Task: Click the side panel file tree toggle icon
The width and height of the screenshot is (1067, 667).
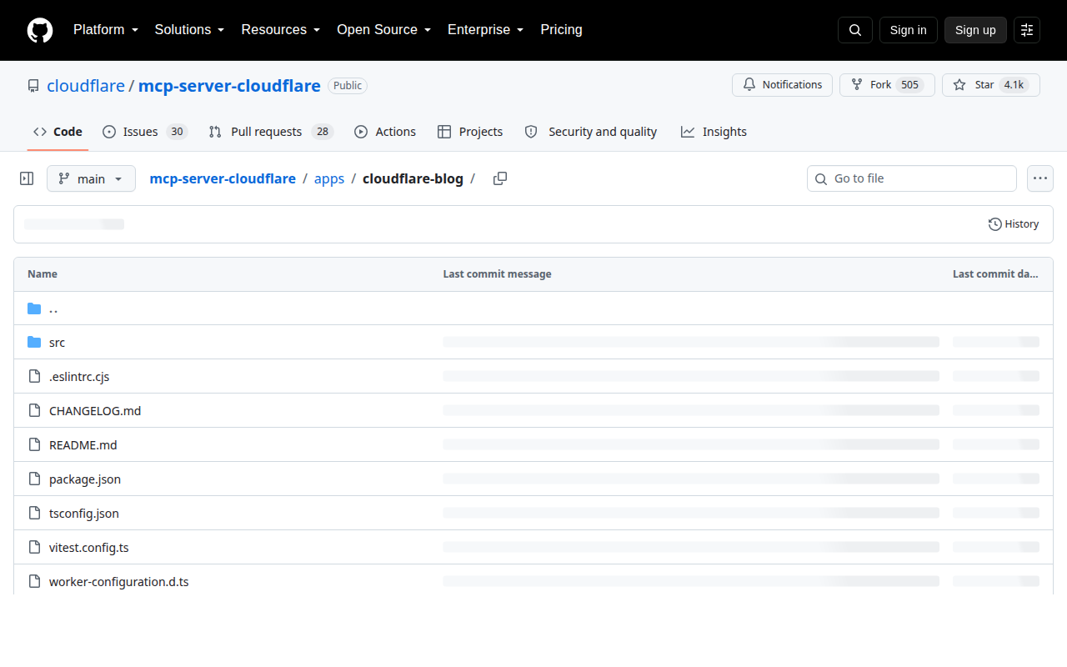Action: [27, 178]
